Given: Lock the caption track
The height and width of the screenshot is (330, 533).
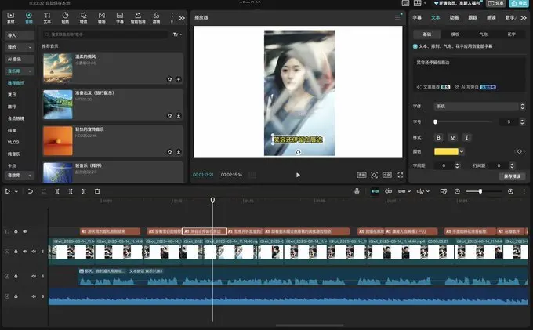Looking at the screenshot, I should click(16, 231).
